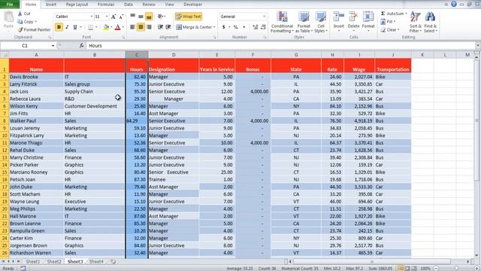The width and height of the screenshot is (481, 271).
Task: Click the Select All corner box
Action: pyautogui.click(x=5, y=55)
